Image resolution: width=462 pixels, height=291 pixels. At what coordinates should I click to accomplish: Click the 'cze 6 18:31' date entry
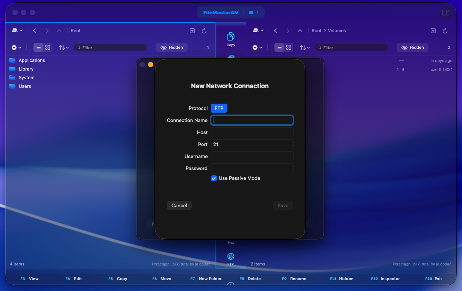tap(441, 69)
